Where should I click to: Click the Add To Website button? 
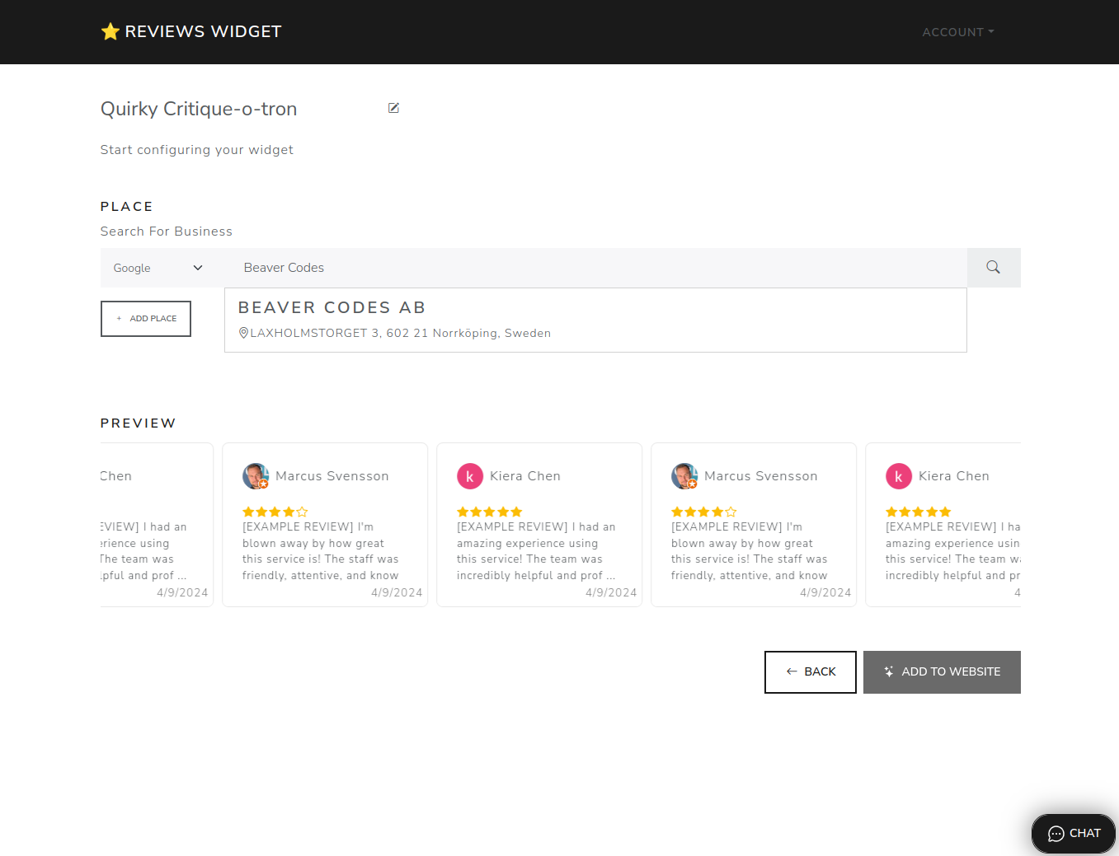[x=942, y=671]
